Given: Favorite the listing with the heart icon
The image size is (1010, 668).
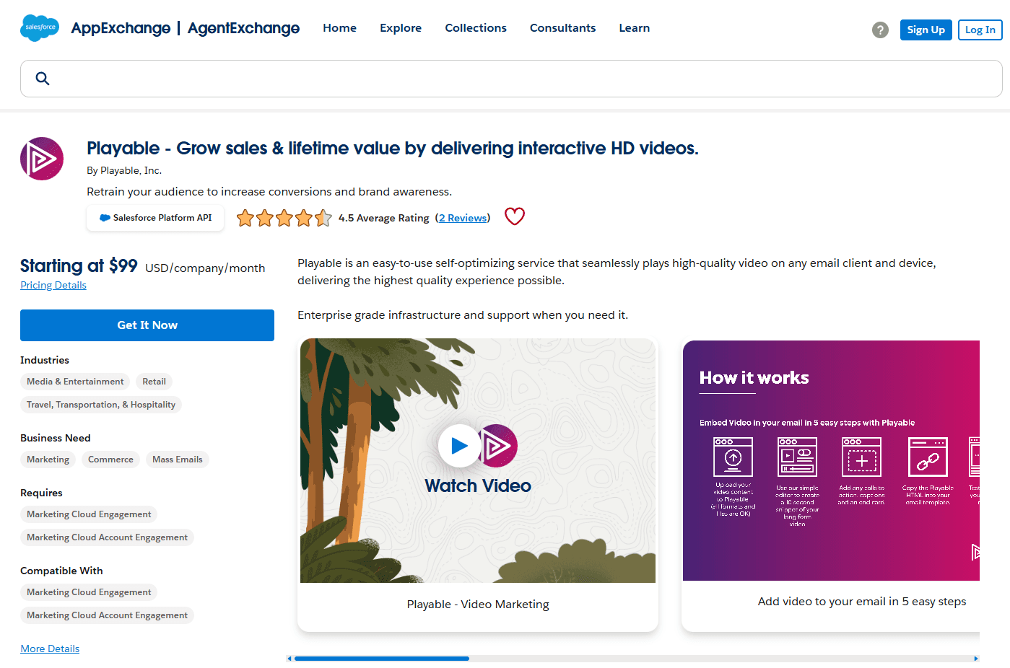Looking at the screenshot, I should [x=515, y=216].
